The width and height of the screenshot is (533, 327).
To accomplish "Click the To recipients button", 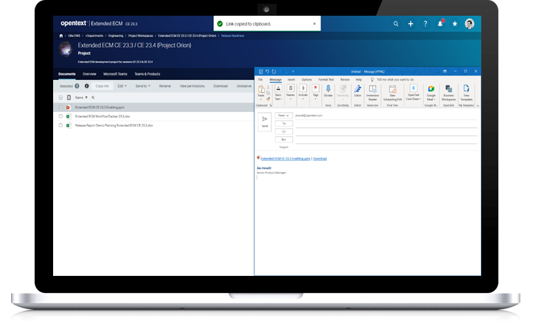I will [x=283, y=124].
